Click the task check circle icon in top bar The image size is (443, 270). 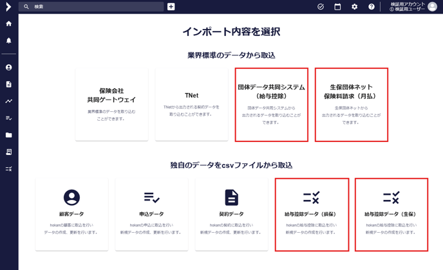pyautogui.click(x=321, y=7)
